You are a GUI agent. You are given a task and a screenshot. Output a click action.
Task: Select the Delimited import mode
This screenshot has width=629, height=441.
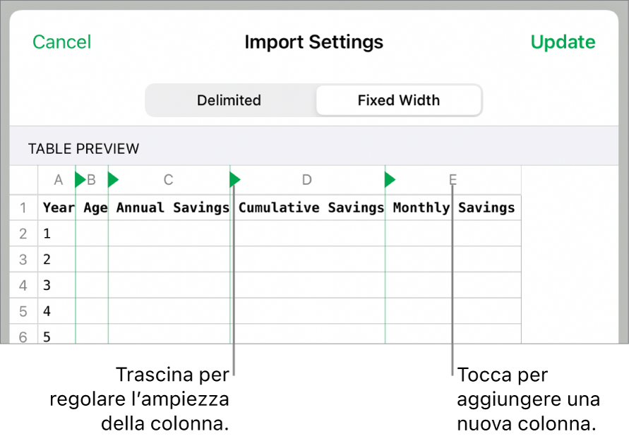click(x=229, y=100)
